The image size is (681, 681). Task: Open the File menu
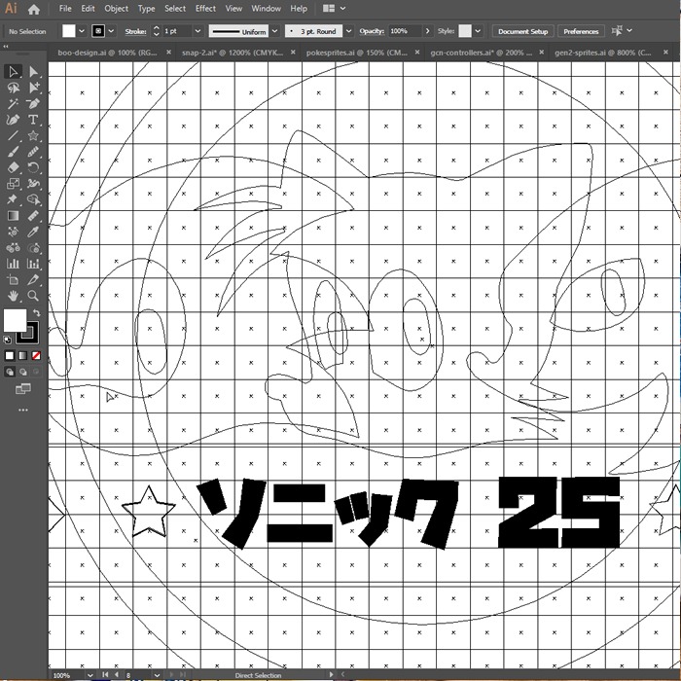coord(65,8)
